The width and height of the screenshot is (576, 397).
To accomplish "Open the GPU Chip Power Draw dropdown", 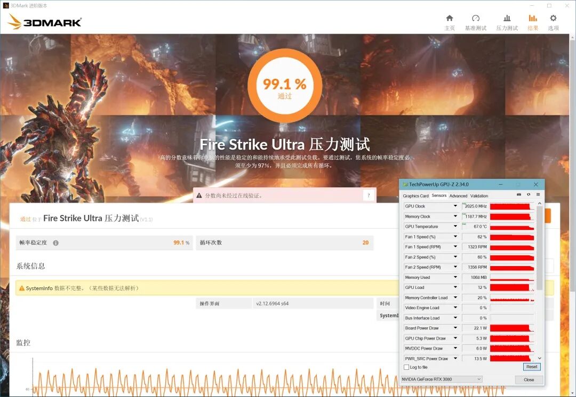I will coord(455,338).
